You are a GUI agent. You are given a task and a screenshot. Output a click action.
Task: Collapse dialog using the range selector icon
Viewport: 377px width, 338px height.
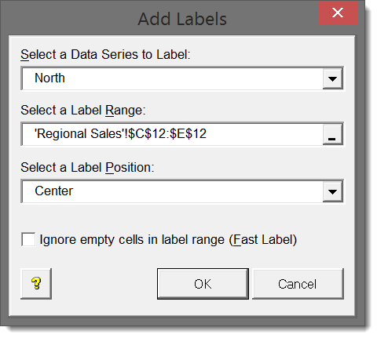tap(332, 134)
